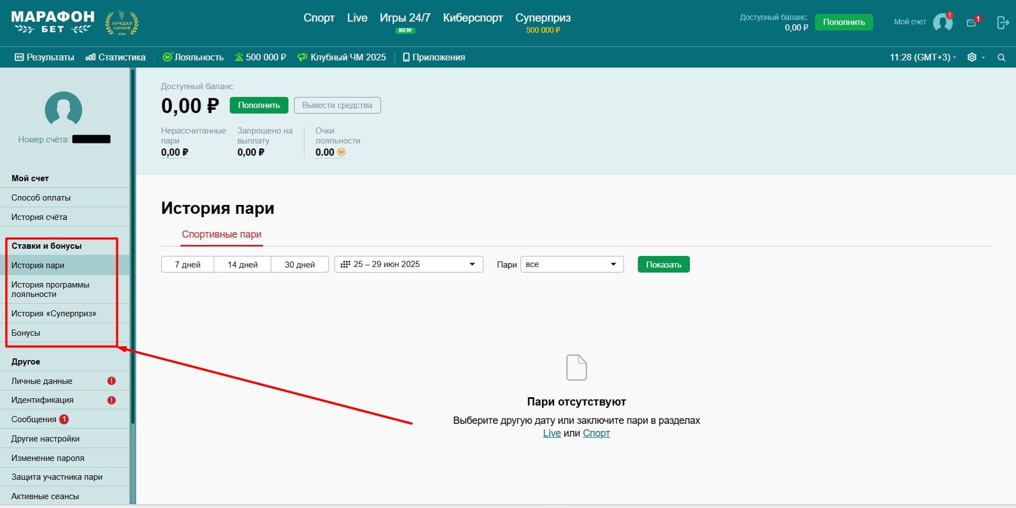Open the Приложения page
1016x508 pixels.
coord(434,57)
